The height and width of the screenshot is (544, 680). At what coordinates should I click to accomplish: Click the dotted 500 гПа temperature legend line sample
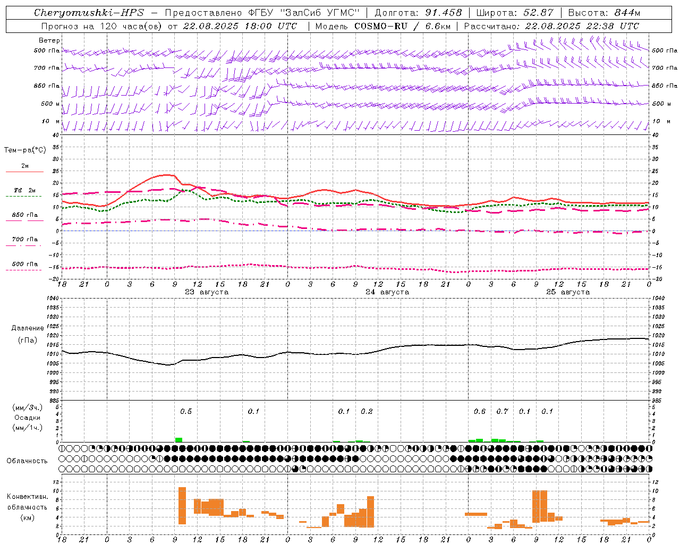point(24,270)
